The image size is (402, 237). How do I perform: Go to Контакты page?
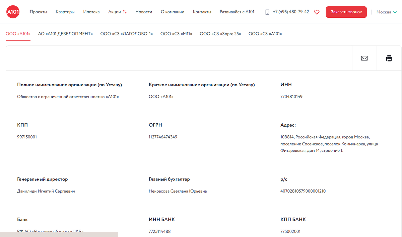(x=202, y=12)
